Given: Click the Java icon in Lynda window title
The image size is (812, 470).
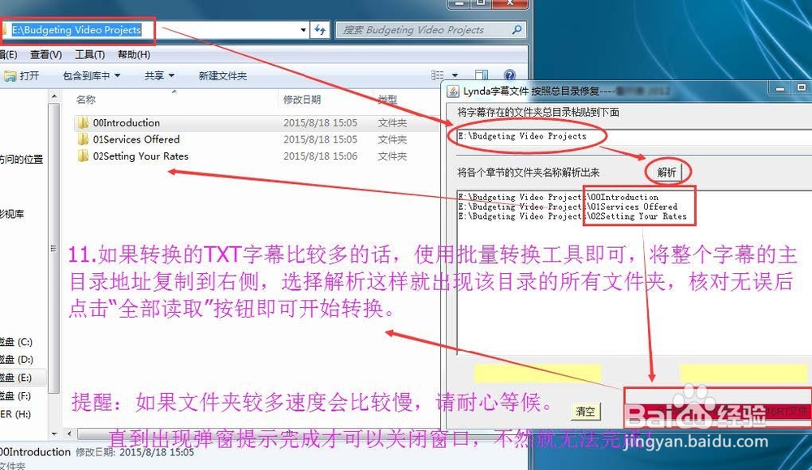Looking at the screenshot, I should click(452, 92).
